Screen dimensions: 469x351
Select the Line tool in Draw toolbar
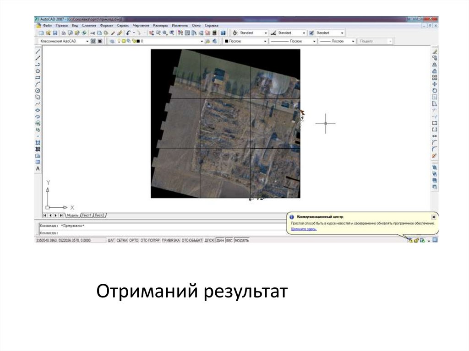(38, 52)
